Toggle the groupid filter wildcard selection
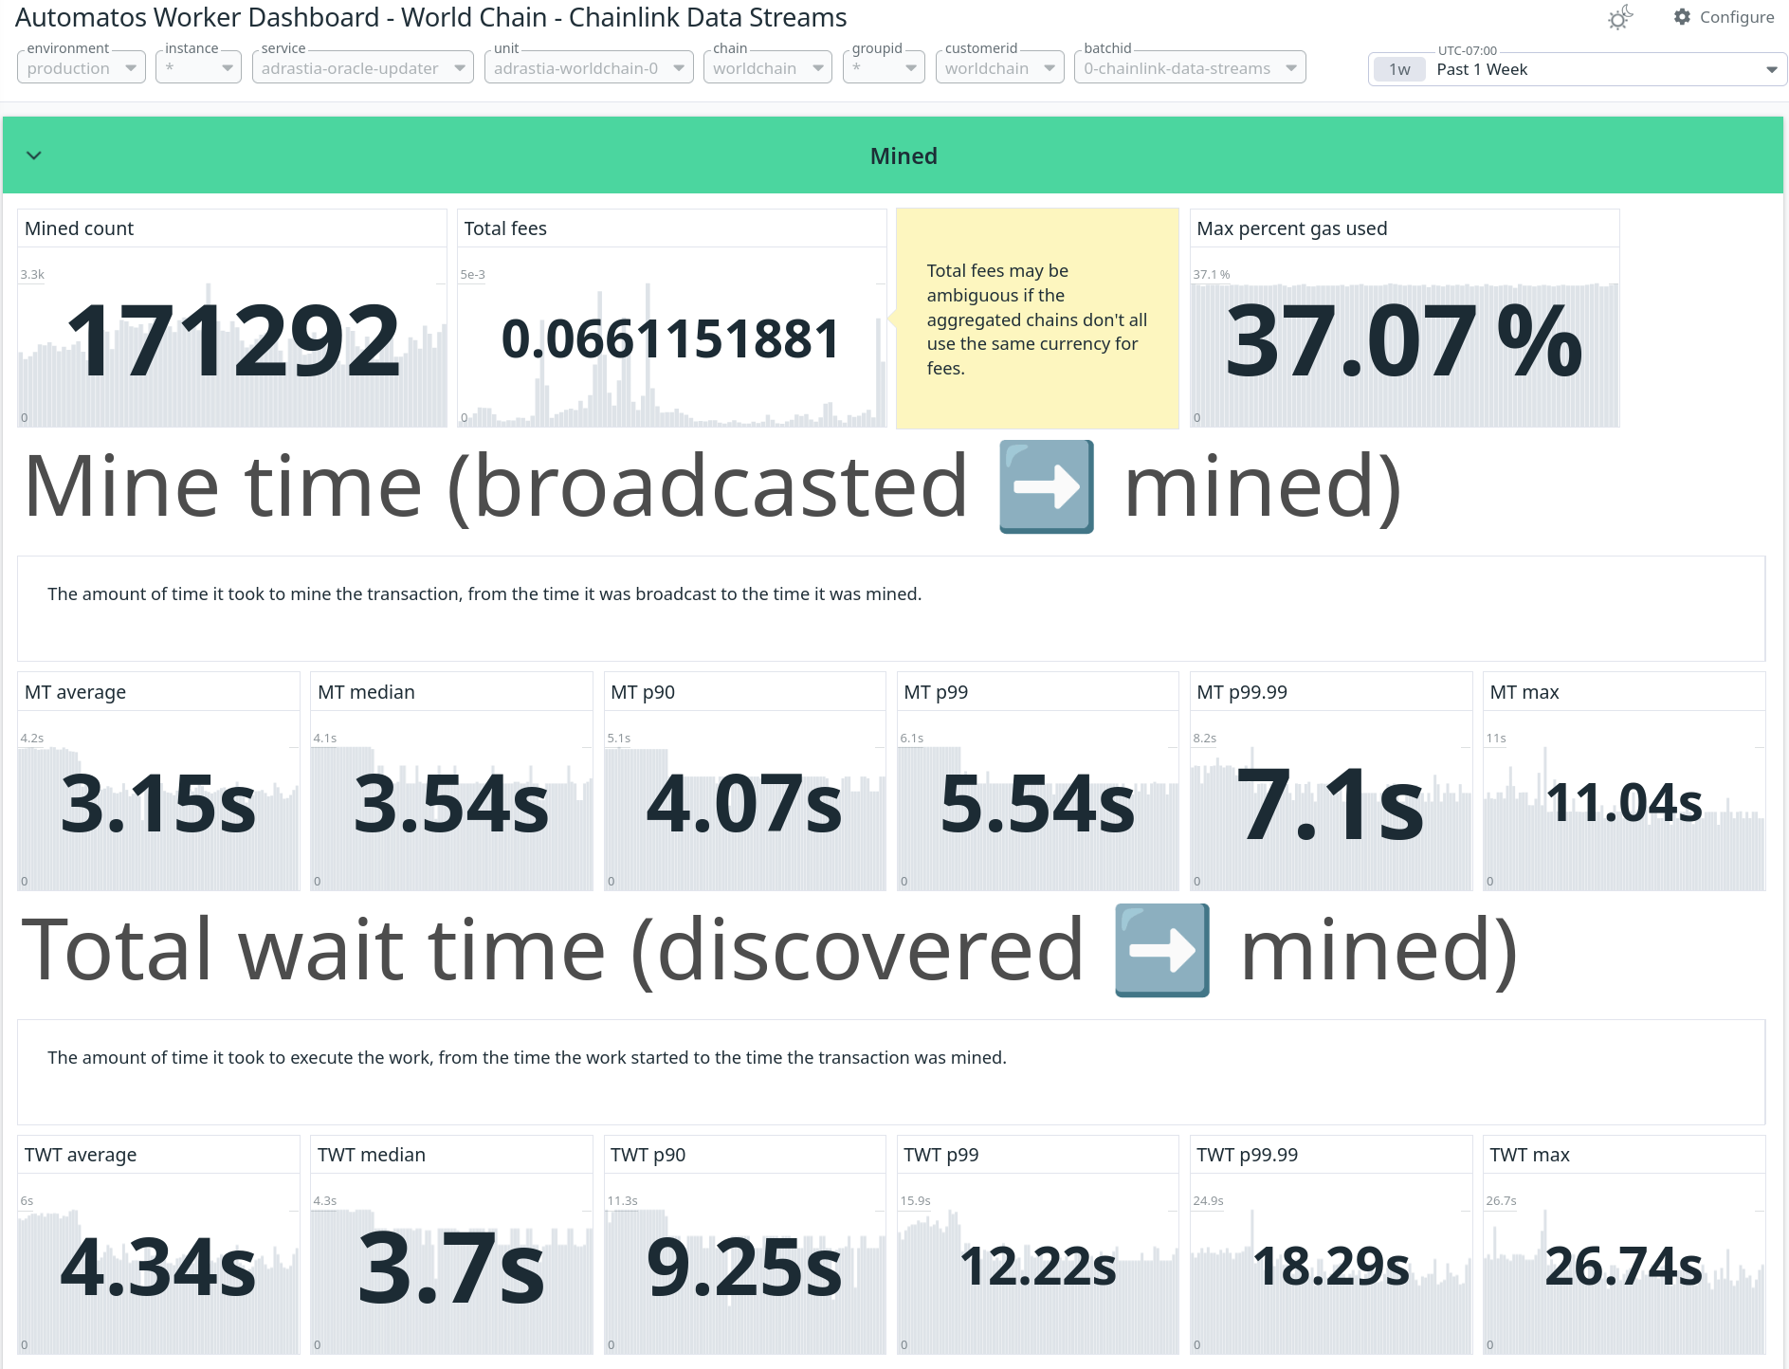1789x1369 pixels. (883, 67)
